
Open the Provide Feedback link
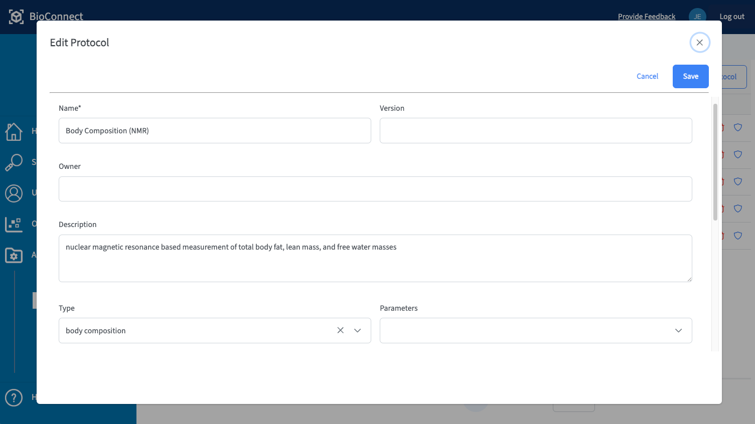click(647, 16)
